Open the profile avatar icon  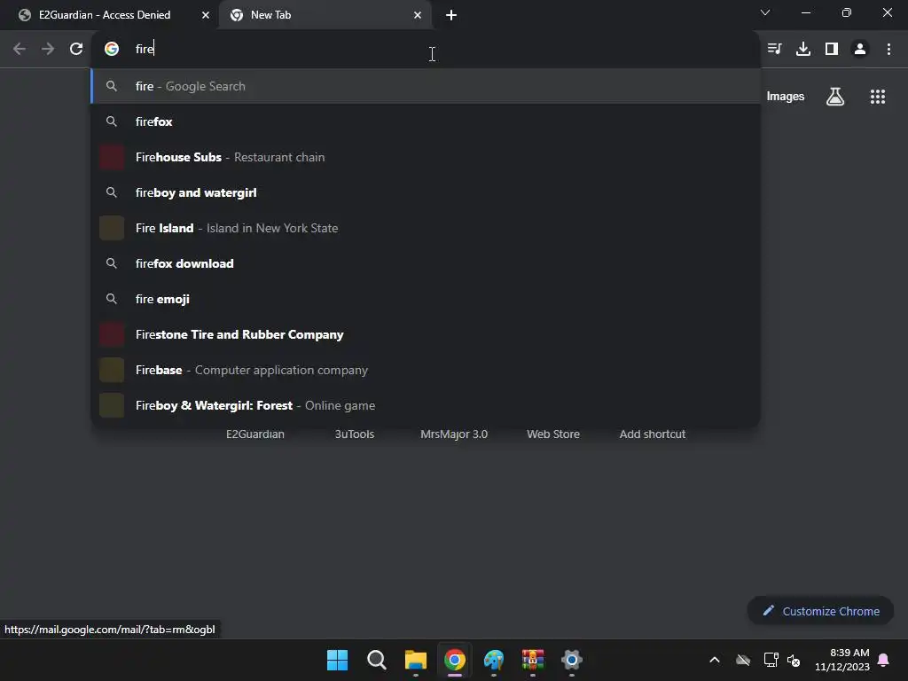click(860, 50)
